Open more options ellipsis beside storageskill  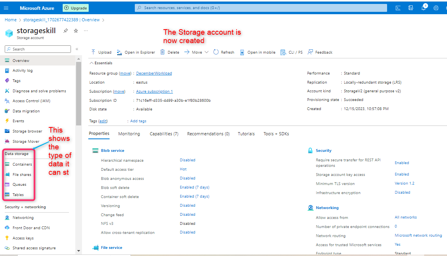coord(86,30)
